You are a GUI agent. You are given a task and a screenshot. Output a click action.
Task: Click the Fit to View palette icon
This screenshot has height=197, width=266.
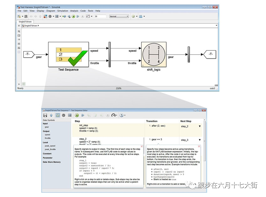(19, 35)
